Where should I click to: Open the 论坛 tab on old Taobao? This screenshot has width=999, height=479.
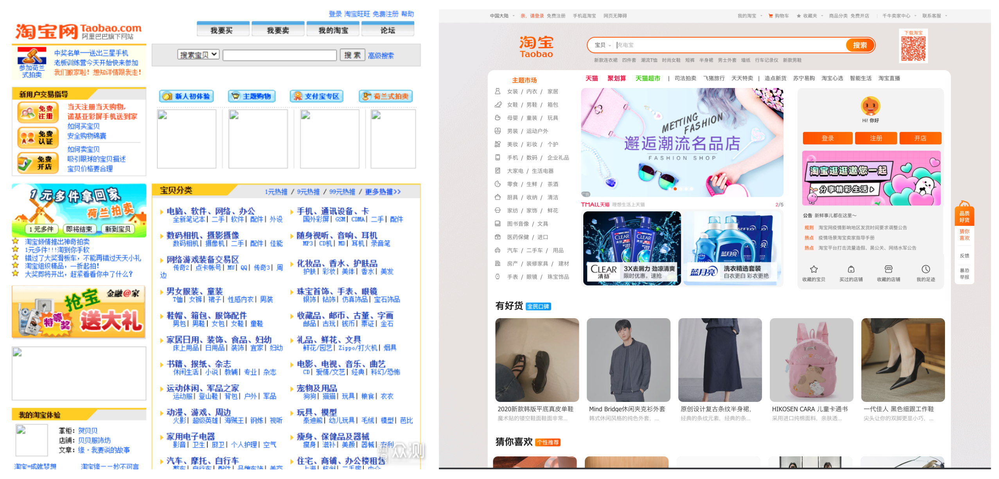point(388,30)
